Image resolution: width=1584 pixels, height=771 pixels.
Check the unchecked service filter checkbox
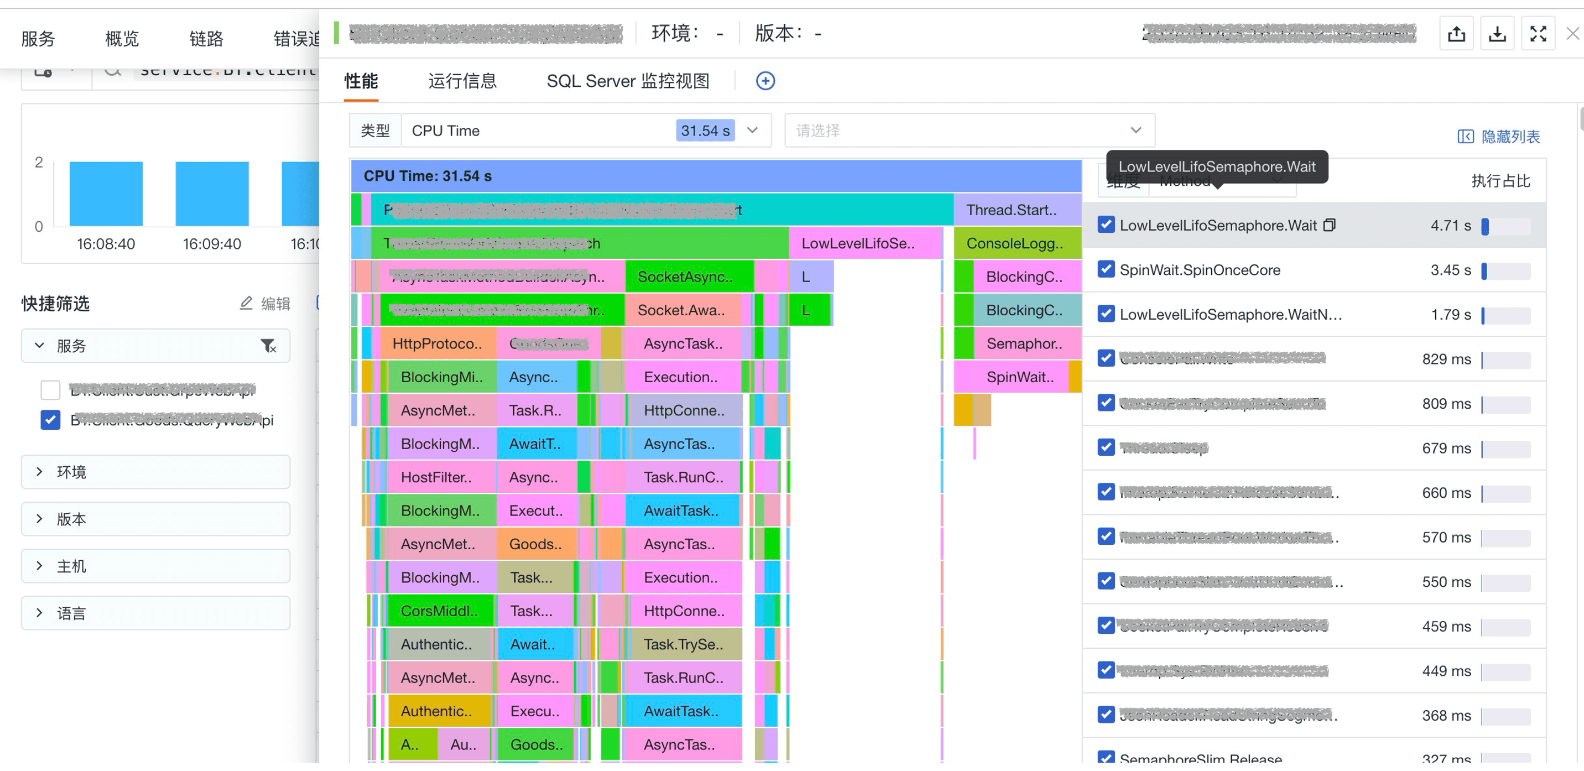[50, 390]
